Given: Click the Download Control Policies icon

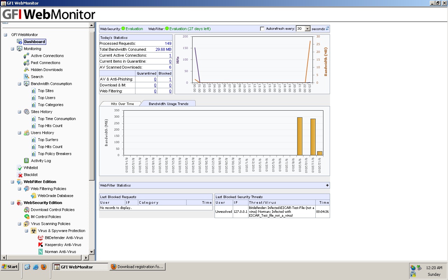Looking at the screenshot, I should [27, 210].
